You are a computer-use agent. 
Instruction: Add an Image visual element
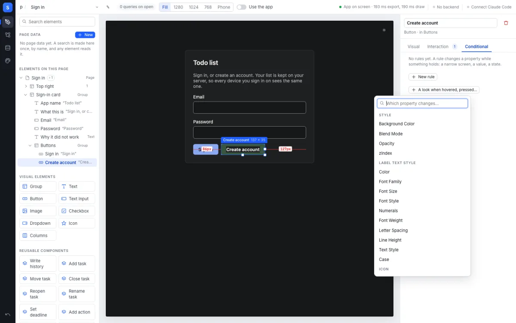(x=38, y=211)
